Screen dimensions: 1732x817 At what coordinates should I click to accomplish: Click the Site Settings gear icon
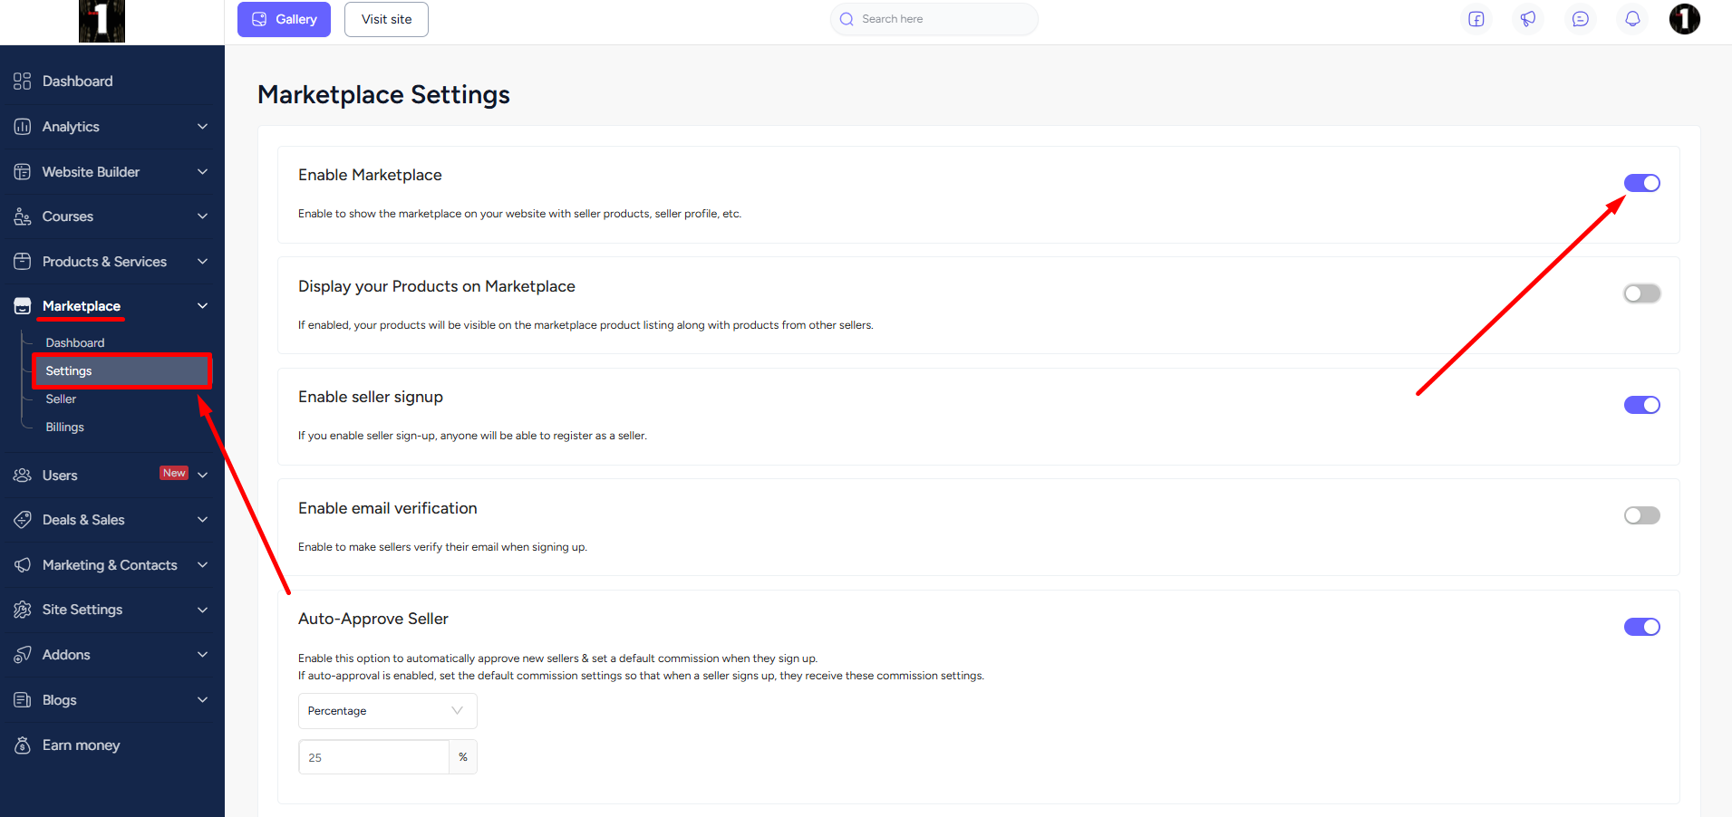click(23, 610)
